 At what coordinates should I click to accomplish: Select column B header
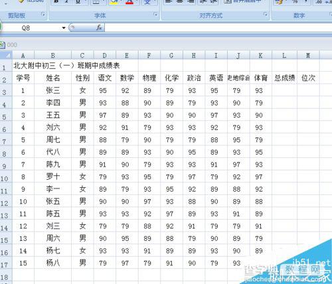pos(53,55)
